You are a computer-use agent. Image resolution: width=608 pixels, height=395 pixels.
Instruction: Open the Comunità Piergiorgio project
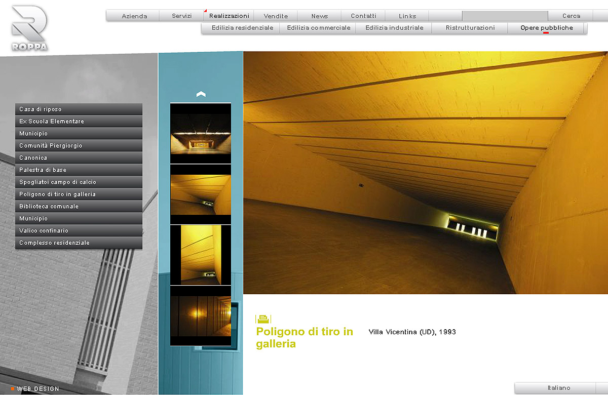(x=79, y=146)
